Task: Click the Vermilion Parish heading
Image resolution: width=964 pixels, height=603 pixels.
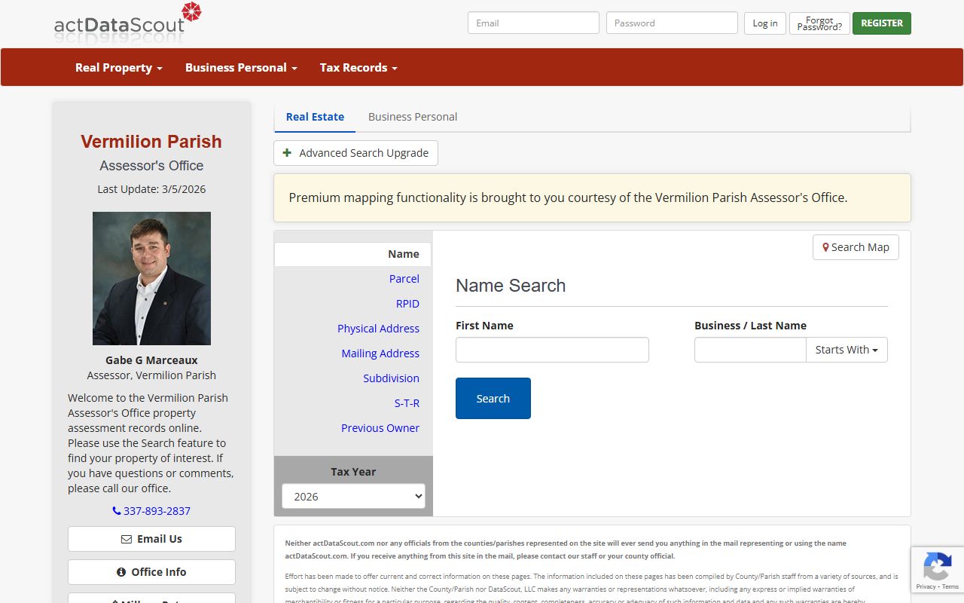Action: 151,142
